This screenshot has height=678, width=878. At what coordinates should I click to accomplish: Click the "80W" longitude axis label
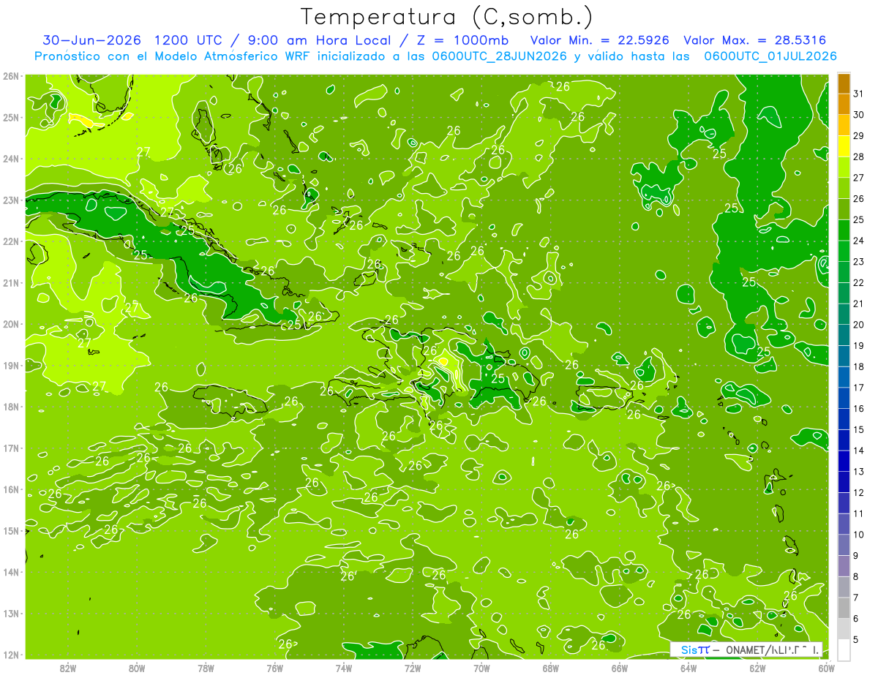137,668
